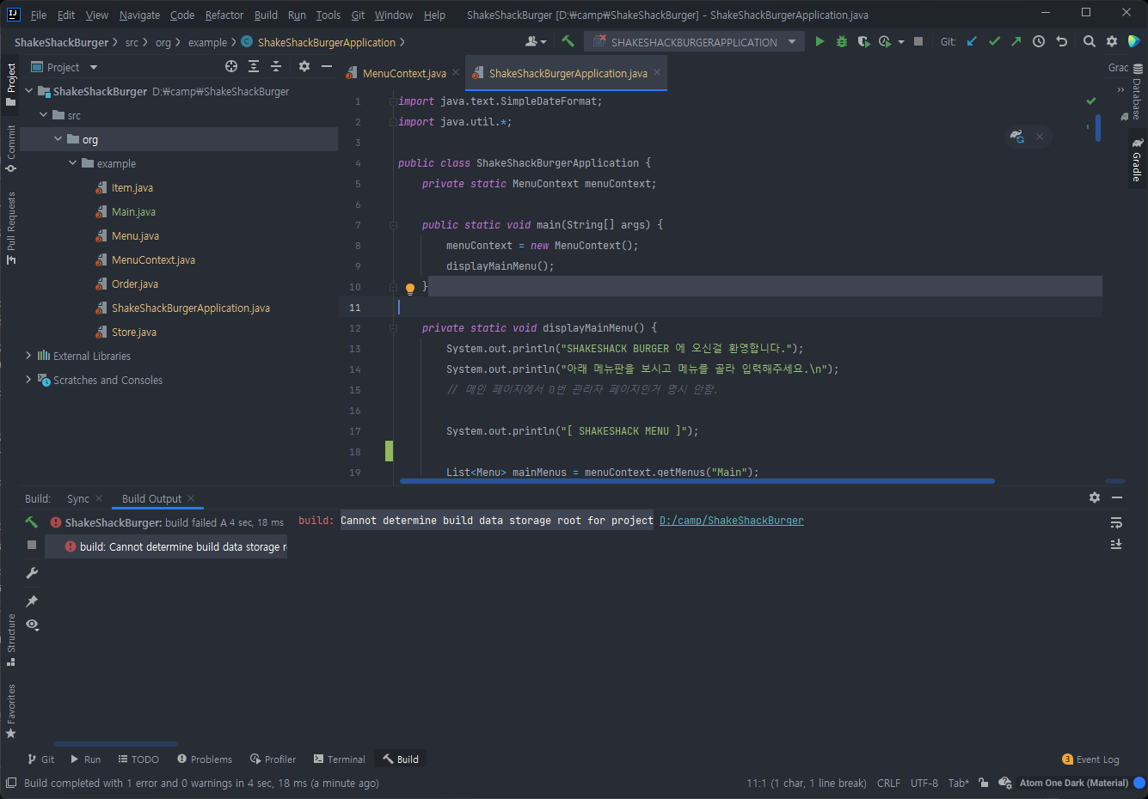The image size is (1148, 799).
Task: Collapse the org folder
Action: tap(58, 139)
